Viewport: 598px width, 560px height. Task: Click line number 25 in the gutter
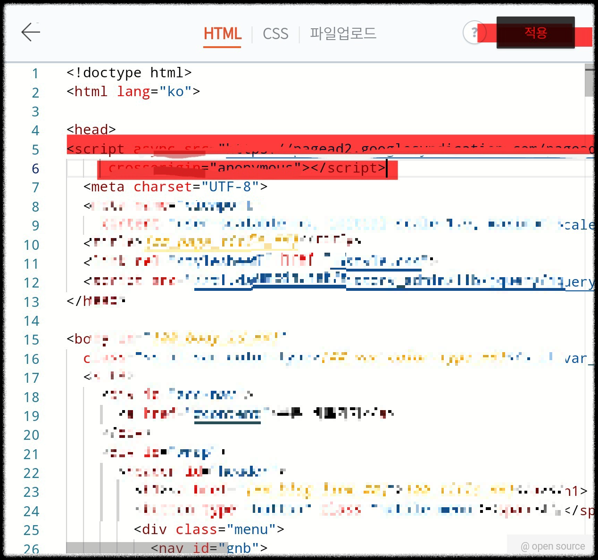32,530
